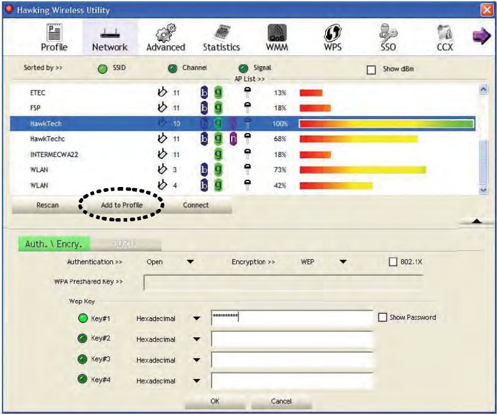The height and width of the screenshot is (415, 497).
Task: Click the 802.11g icon in HawkTech row
Action: point(218,123)
